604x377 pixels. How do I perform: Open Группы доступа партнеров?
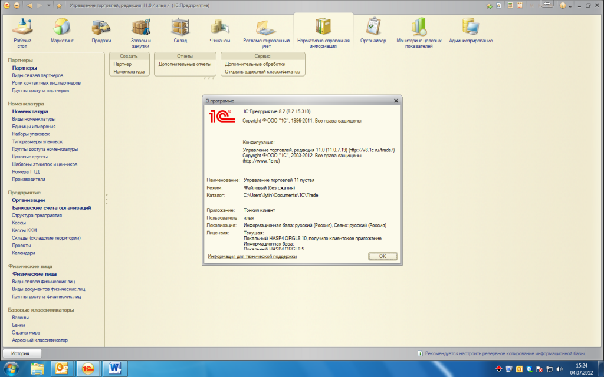pos(41,91)
